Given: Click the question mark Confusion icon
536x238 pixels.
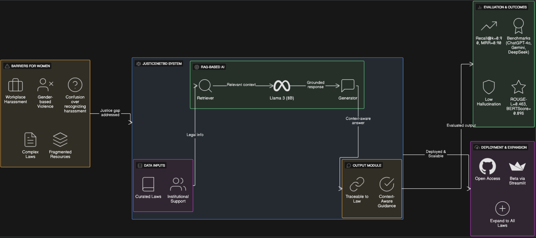Looking at the screenshot, I should pos(75,85).
